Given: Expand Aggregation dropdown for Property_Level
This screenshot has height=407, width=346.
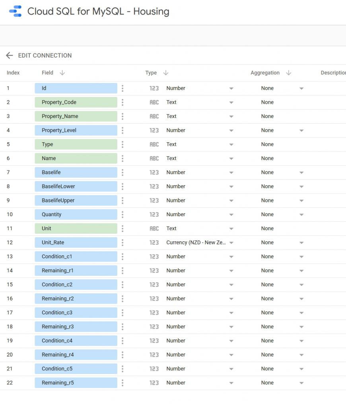Looking at the screenshot, I should point(301,131).
